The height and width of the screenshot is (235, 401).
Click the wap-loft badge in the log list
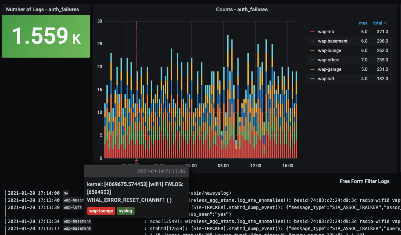point(72,207)
